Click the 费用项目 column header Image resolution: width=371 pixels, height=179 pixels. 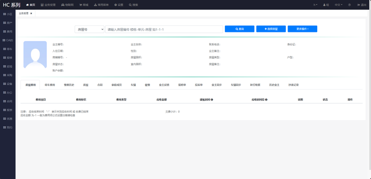(41, 100)
